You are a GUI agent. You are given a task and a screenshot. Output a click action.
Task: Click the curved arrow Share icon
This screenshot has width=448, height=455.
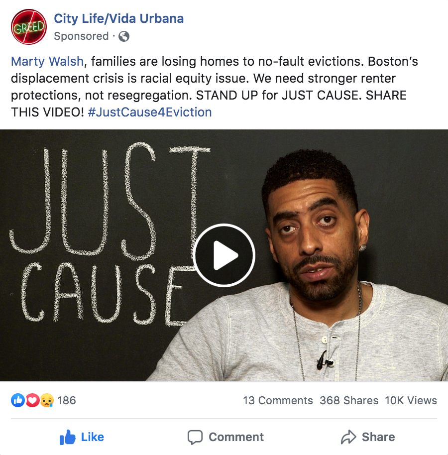point(348,437)
